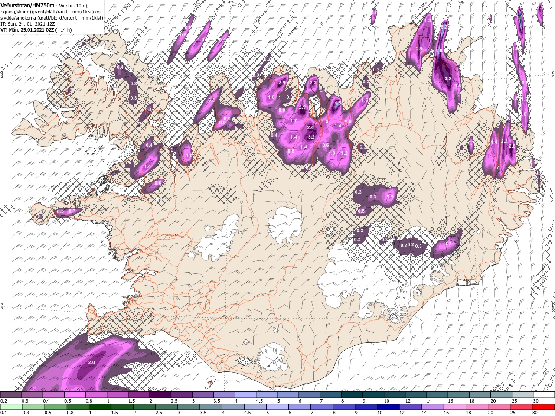Select the pale grey upper swatch between 25 and 30
This screenshot has width=555, height=416.
coord(522,394)
